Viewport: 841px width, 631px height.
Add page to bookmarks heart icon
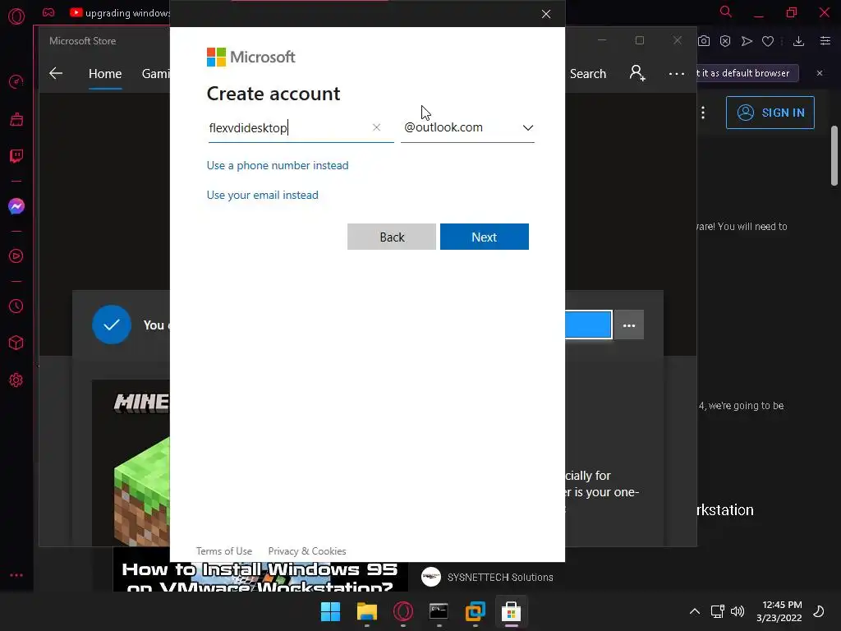[768, 41]
